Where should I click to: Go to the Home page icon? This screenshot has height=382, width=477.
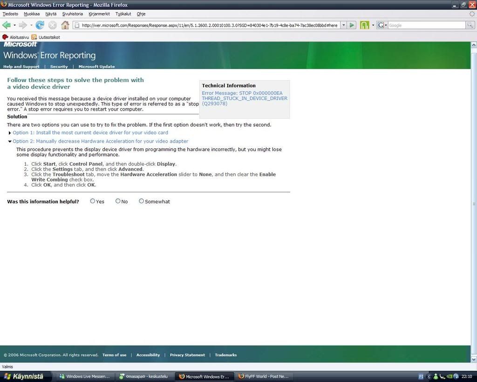tap(65, 25)
